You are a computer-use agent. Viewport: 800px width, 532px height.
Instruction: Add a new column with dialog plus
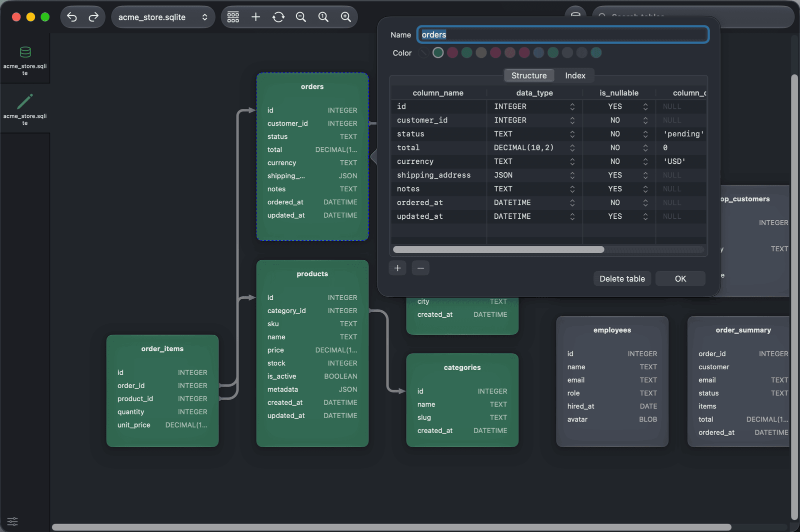pos(397,268)
